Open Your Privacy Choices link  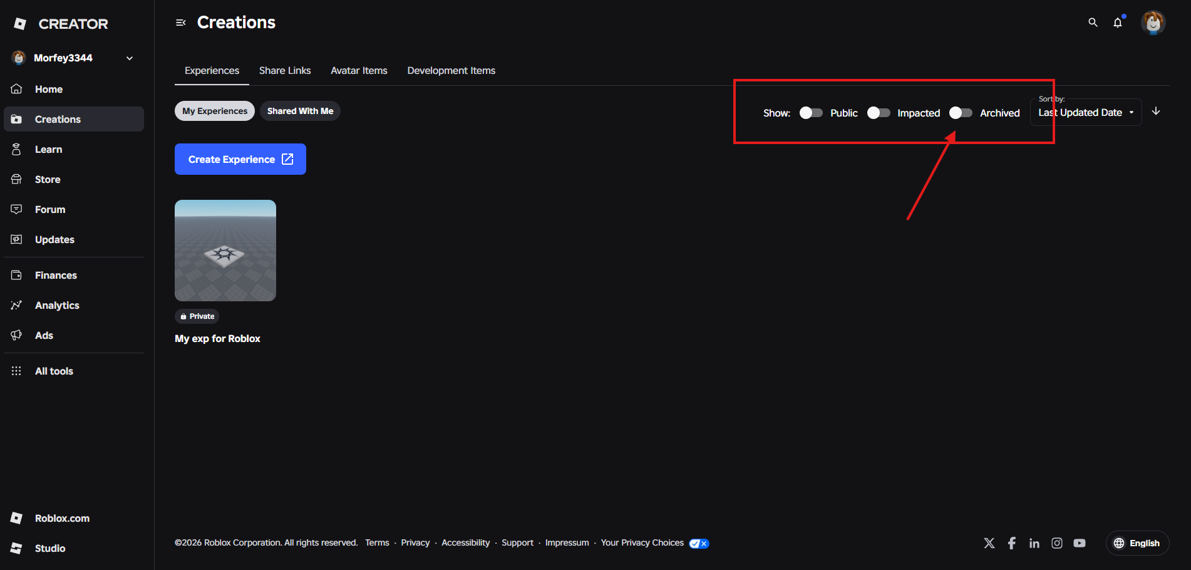coord(642,542)
